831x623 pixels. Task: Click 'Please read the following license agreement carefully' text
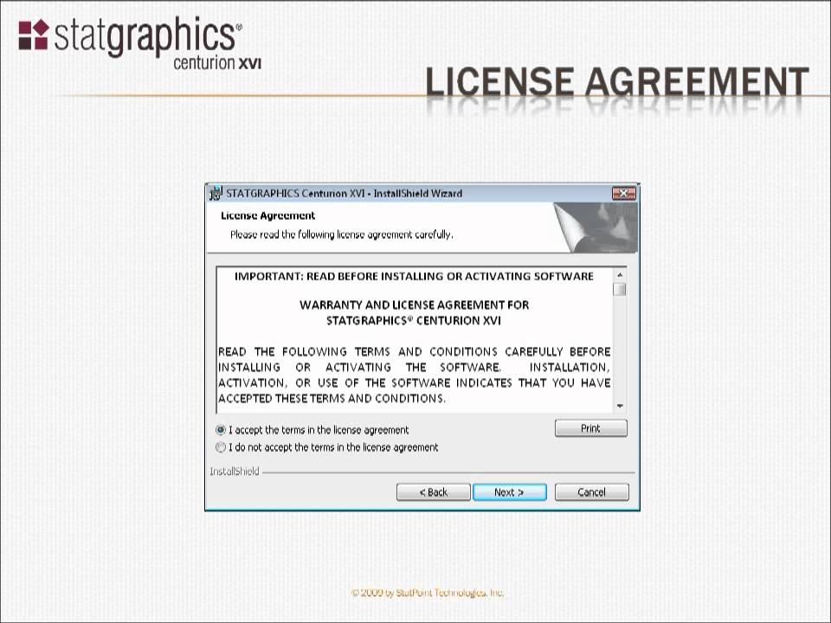point(342,234)
